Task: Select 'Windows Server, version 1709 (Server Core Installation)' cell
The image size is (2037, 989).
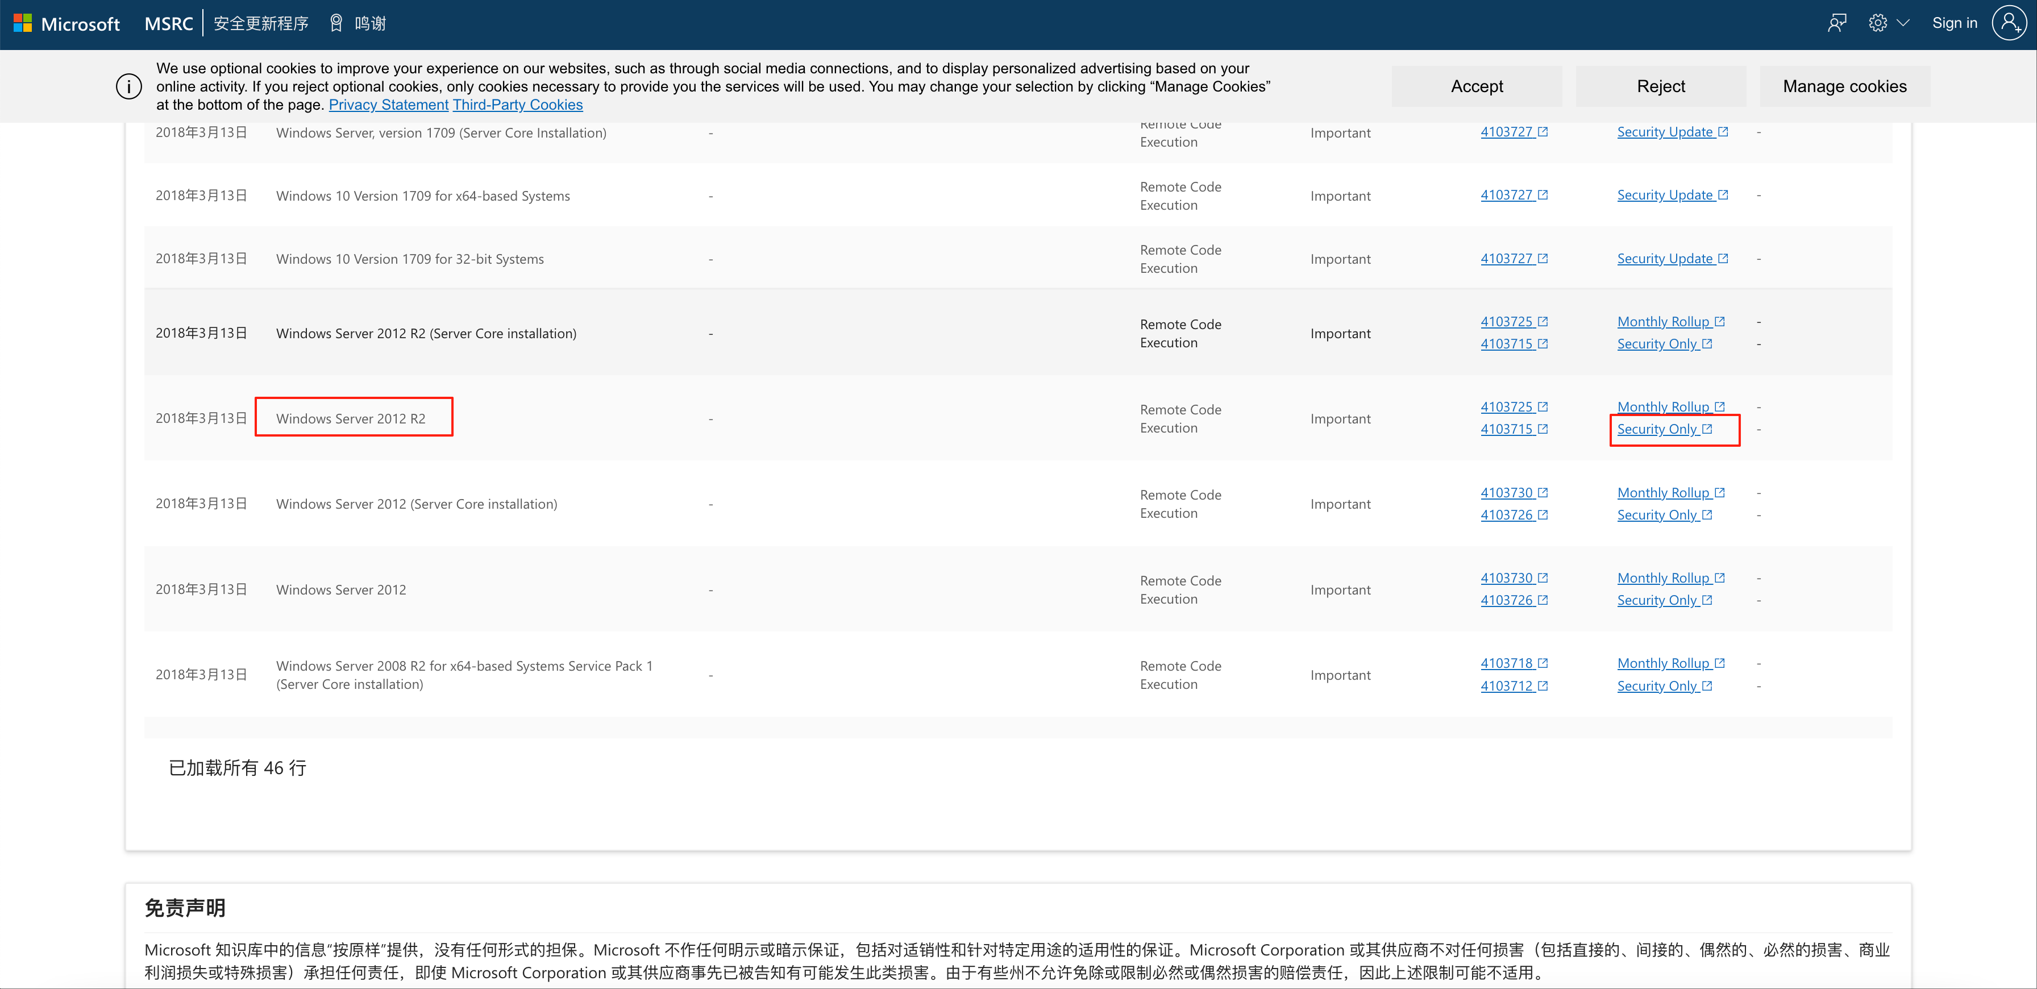Action: click(x=441, y=133)
